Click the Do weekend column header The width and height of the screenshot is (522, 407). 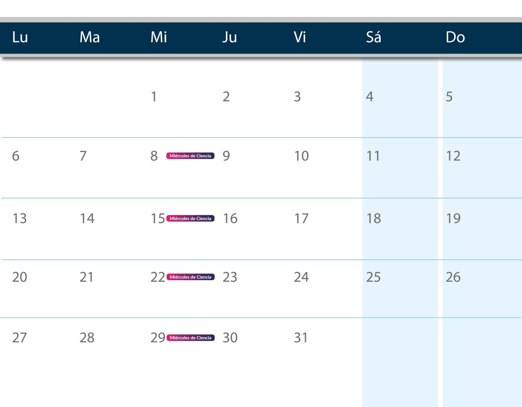(455, 38)
